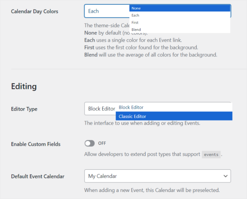The width and height of the screenshot is (247, 199).
Task: Choose the highlighted "Classic Editor" option
Action: (x=174, y=116)
